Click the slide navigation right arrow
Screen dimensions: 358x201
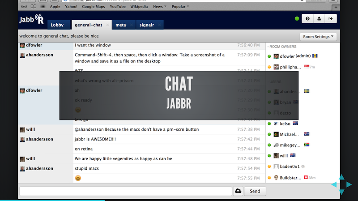(349, 184)
